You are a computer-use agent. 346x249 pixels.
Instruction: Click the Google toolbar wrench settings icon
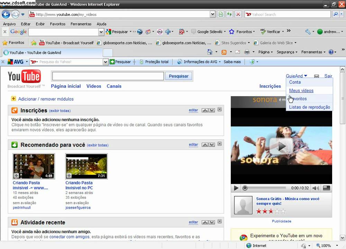point(308,32)
